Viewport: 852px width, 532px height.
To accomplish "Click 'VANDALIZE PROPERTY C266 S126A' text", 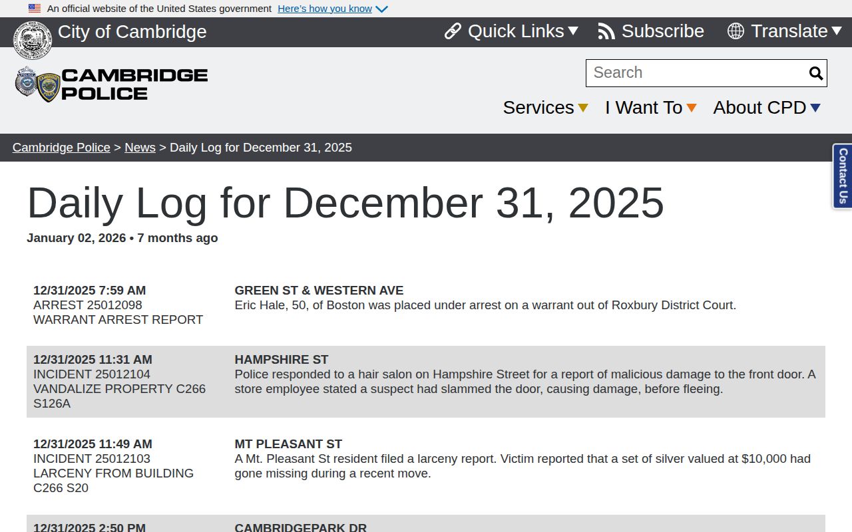I will (120, 396).
